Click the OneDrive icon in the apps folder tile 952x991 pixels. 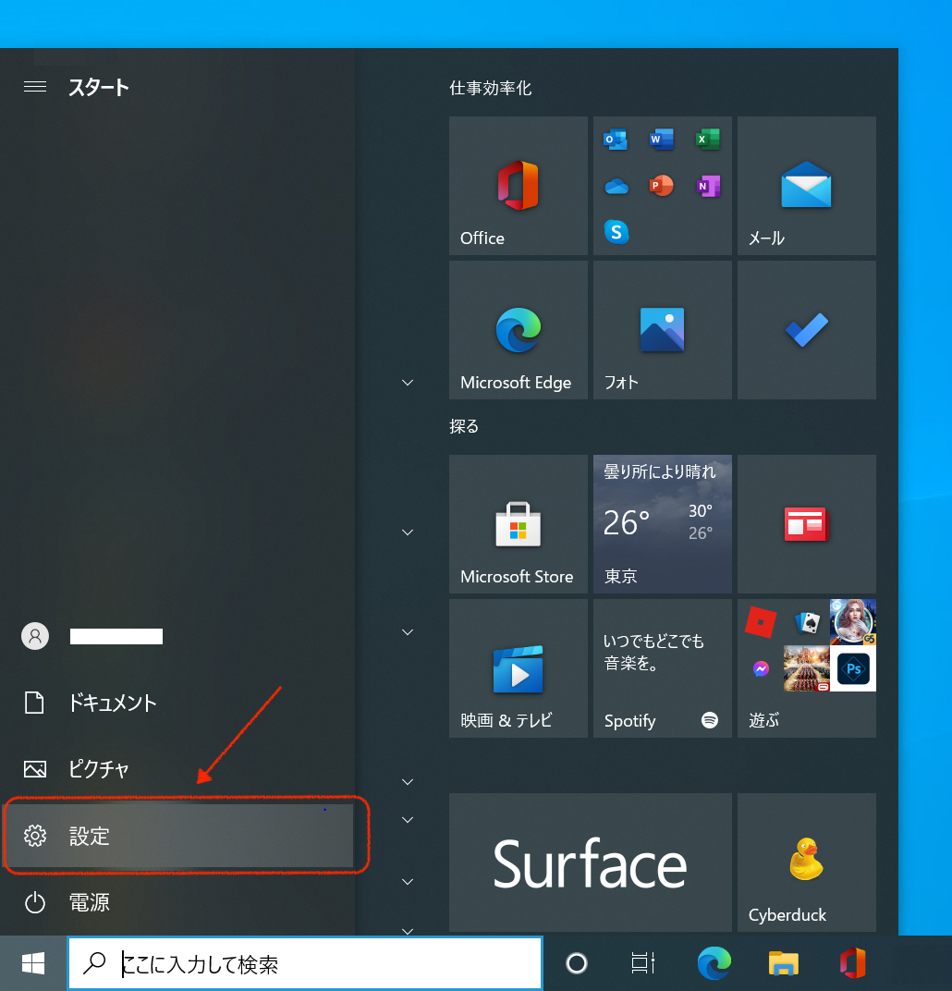[616, 187]
